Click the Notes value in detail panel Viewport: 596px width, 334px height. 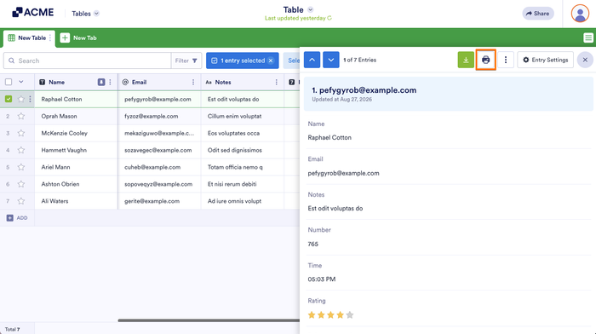point(335,209)
